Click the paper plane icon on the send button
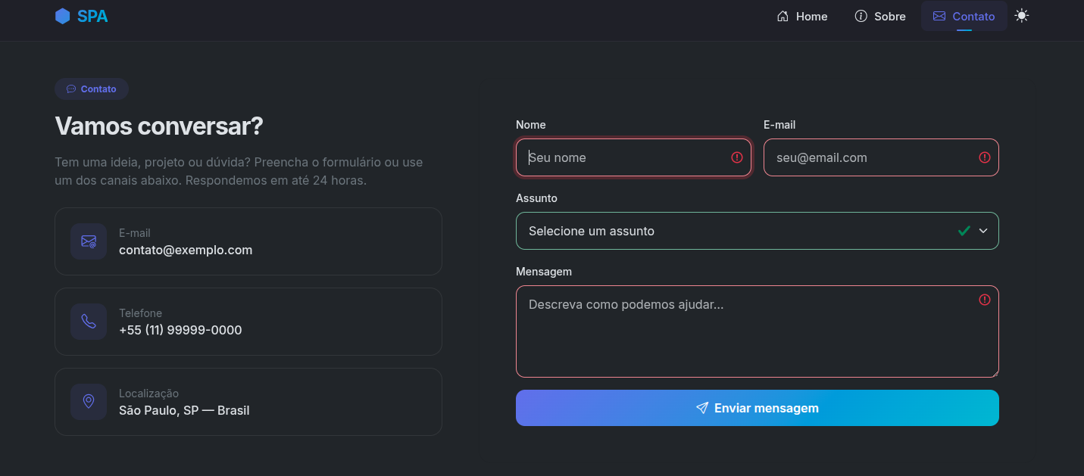The height and width of the screenshot is (476, 1084). point(702,407)
